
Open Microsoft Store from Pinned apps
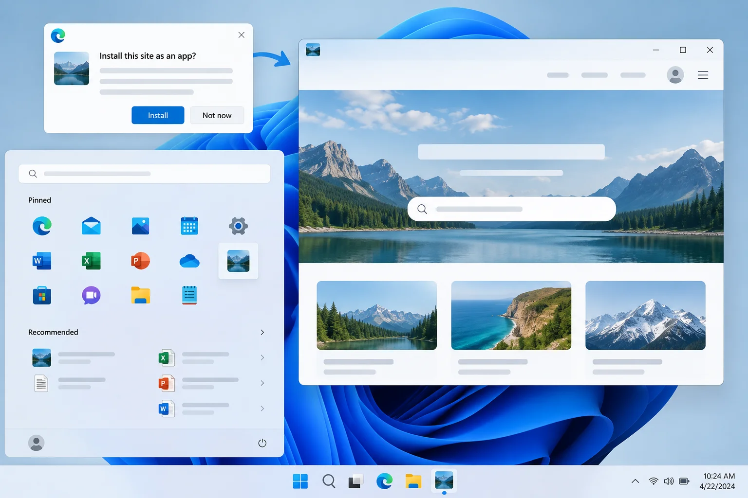(x=42, y=295)
